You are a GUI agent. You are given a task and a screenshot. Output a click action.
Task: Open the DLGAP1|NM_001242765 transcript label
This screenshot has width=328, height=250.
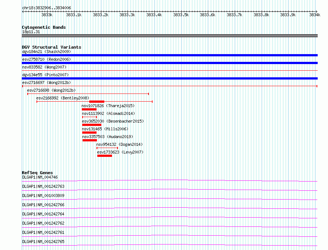pyautogui.click(x=43, y=242)
